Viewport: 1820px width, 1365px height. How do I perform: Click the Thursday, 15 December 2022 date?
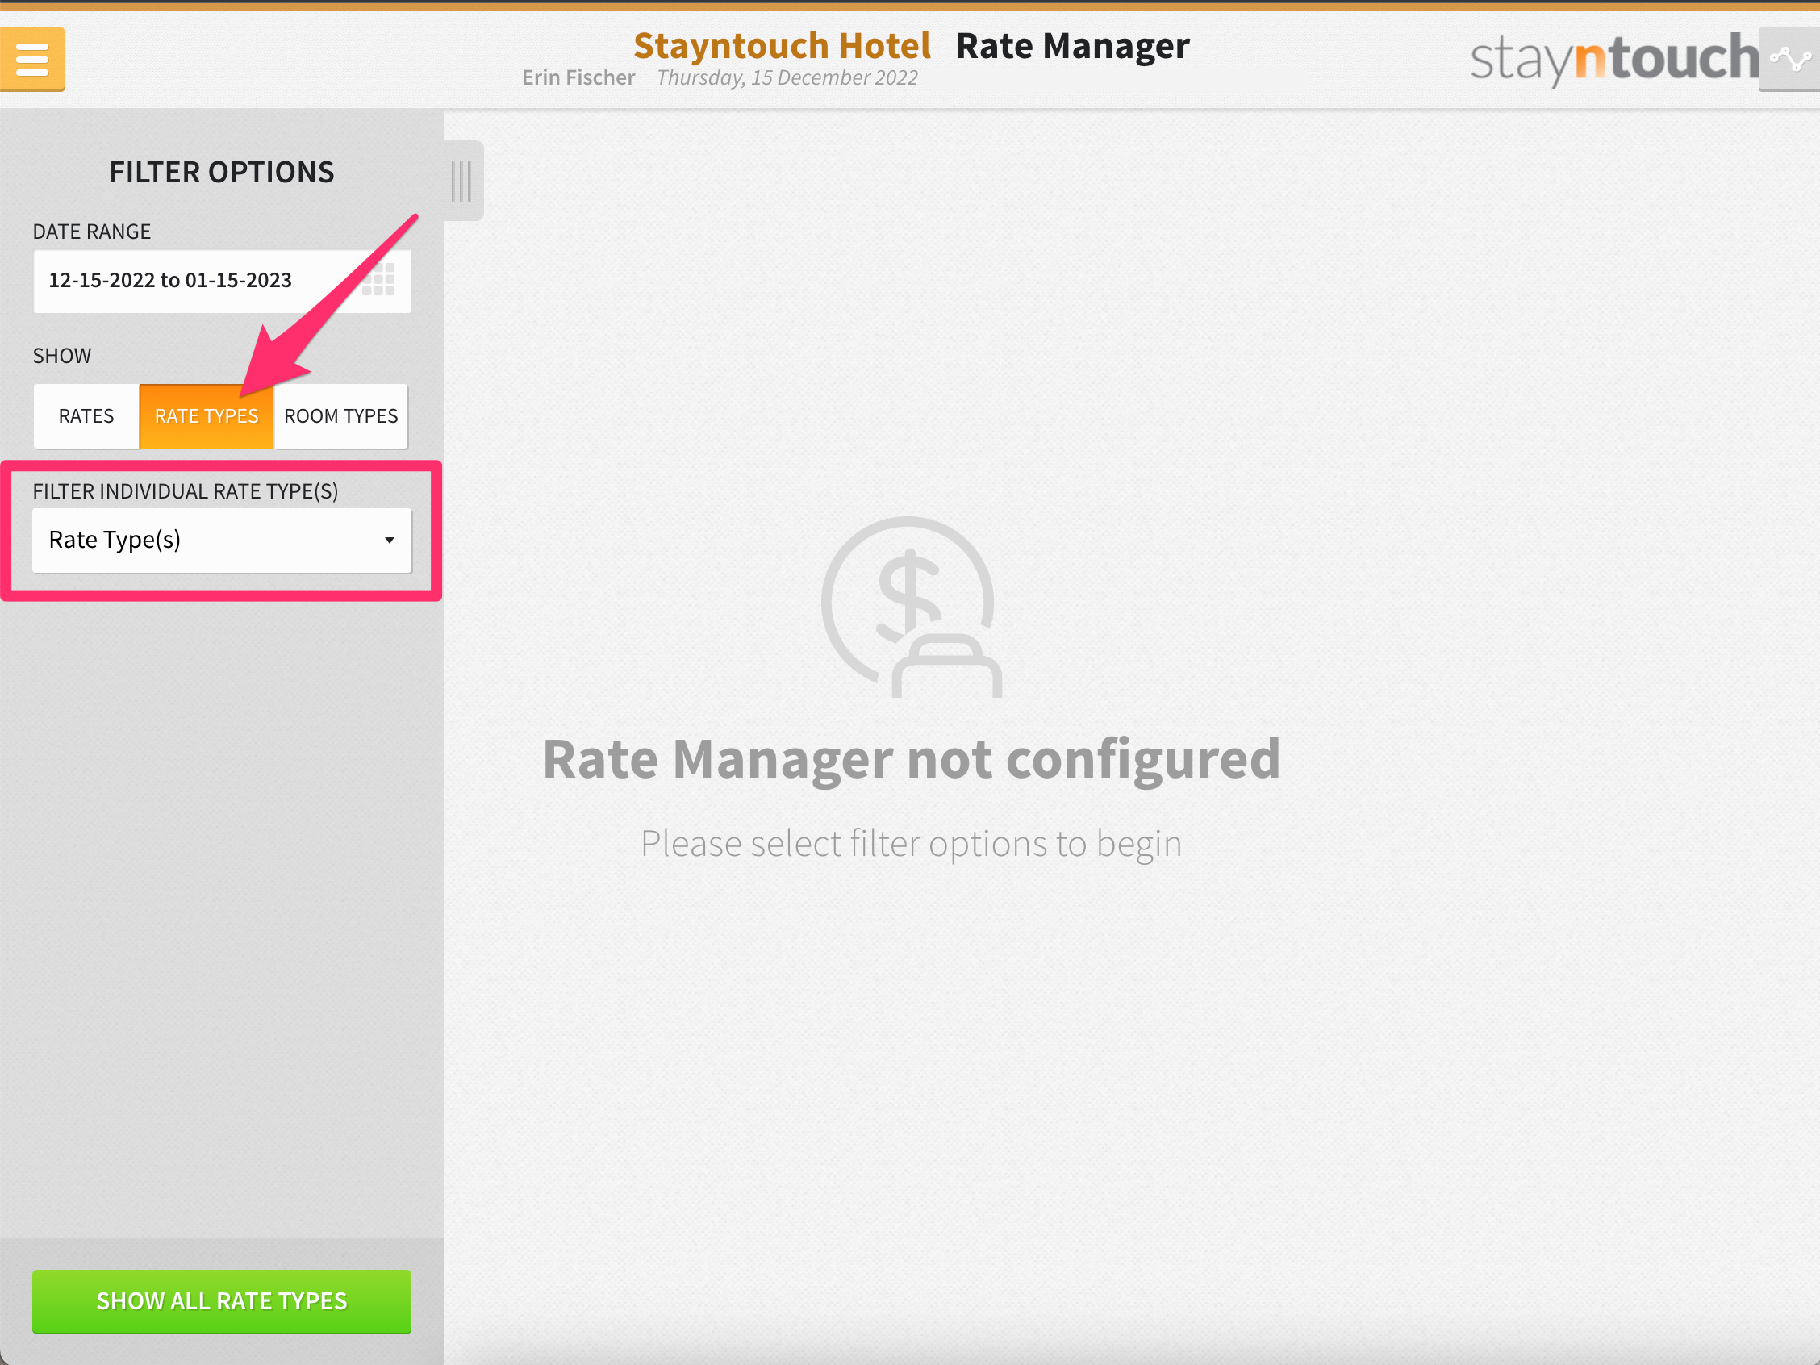pyautogui.click(x=787, y=77)
